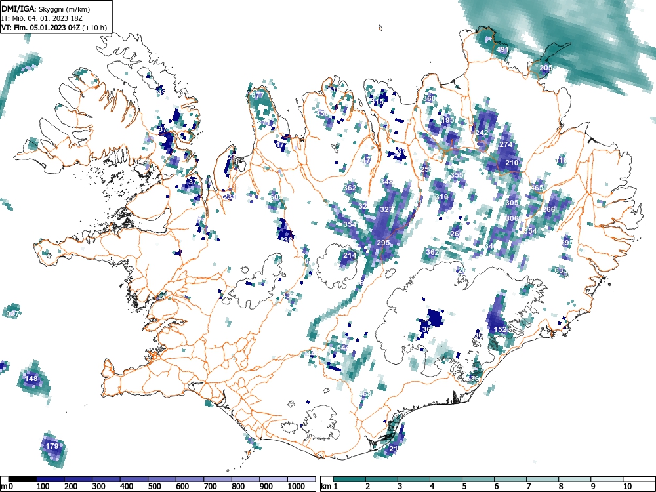Click the 544 map value
The width and height of the screenshot is (656, 492).
tap(342, 348)
